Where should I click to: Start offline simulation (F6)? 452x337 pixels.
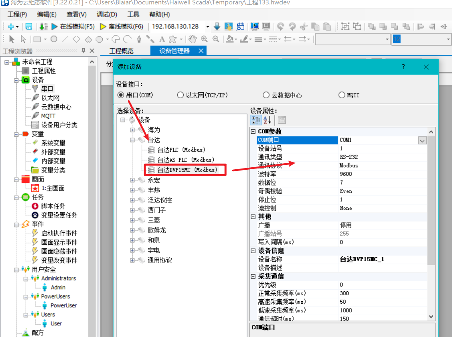pos(122,26)
